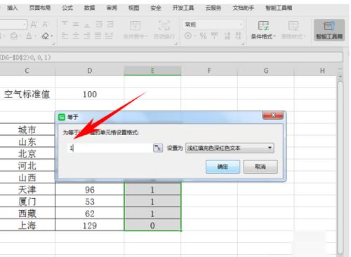
Task: Switch to the 数据 tab
Action: pos(90,8)
